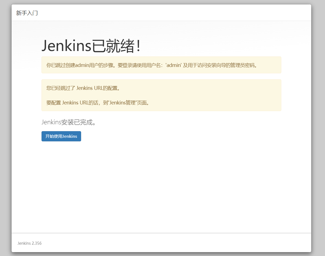Select the Jenkins安装已完成 text
The image size is (325, 256).
point(69,122)
